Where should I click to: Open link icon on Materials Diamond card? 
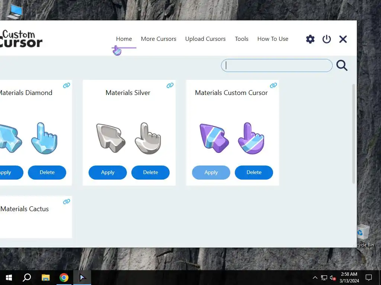[67, 85]
